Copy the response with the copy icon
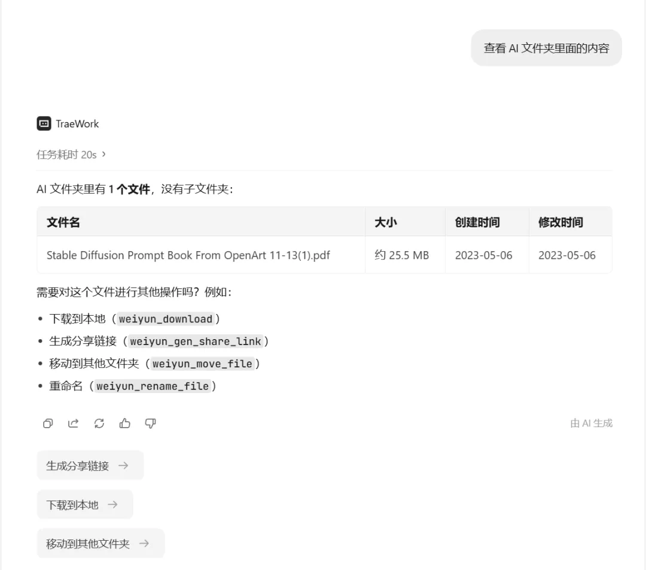 tap(48, 423)
